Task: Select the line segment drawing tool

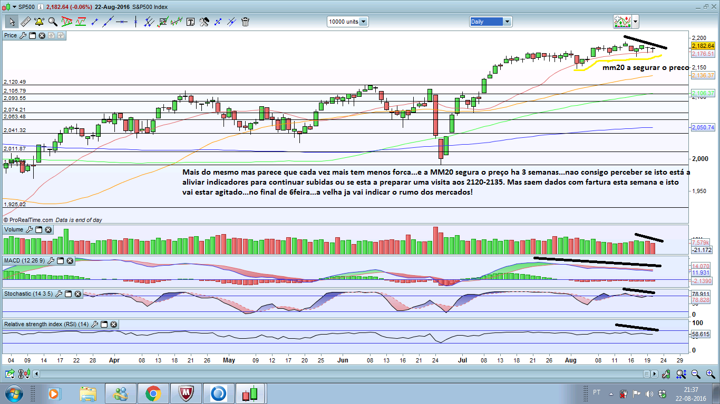Action: (95, 22)
